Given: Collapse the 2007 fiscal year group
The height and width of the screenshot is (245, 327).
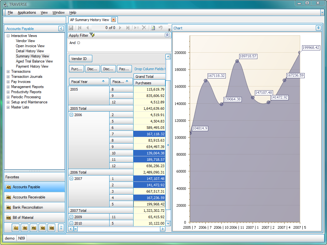Looking at the screenshot, I should pyautogui.click(x=71, y=179).
